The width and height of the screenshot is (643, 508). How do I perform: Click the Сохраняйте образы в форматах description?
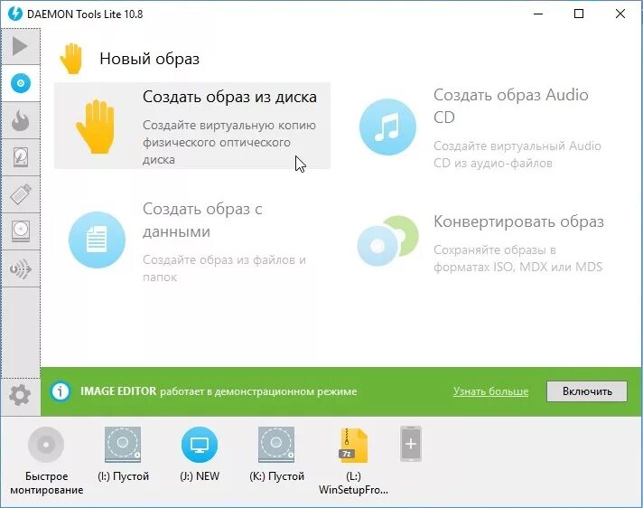tap(517, 259)
